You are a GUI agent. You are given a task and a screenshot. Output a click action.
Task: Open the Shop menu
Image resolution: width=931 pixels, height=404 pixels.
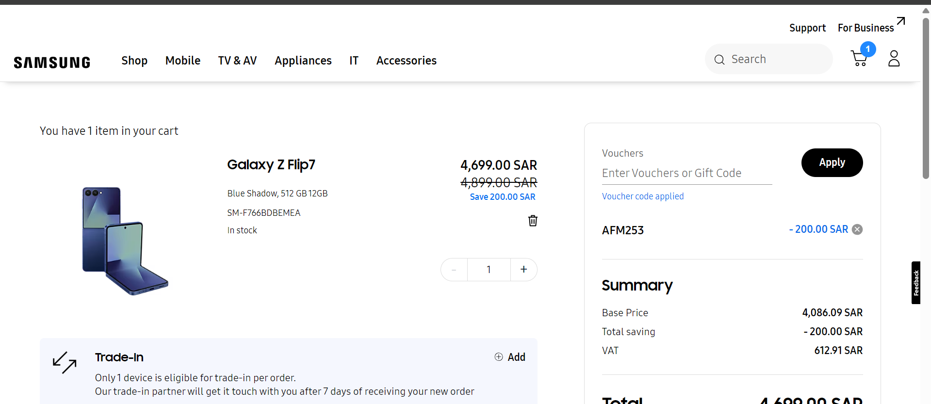click(134, 61)
